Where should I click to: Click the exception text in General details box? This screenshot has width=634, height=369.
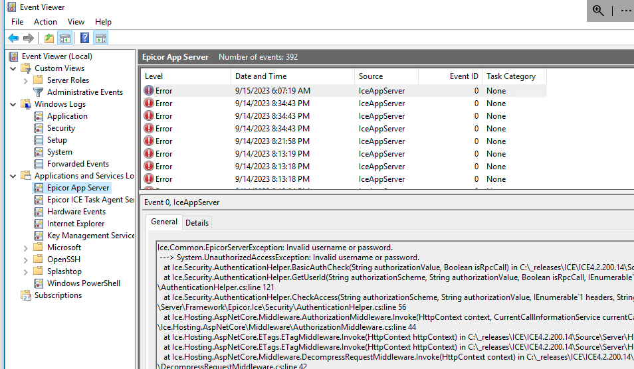coord(395,307)
